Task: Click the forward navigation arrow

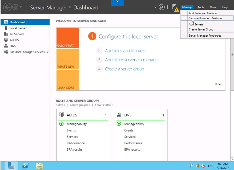Action: pos(15,7)
